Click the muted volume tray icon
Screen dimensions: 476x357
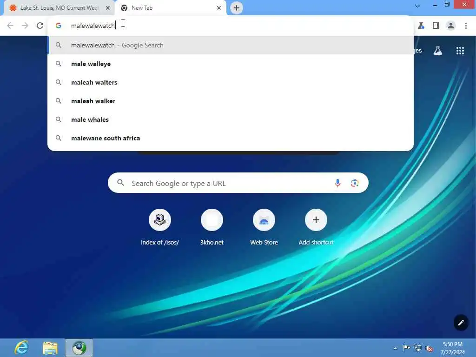coord(429,349)
